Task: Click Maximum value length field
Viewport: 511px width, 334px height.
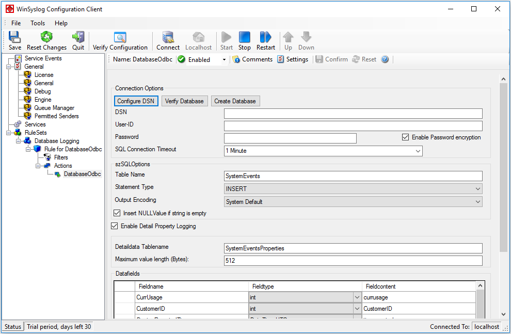Action: 353,261
